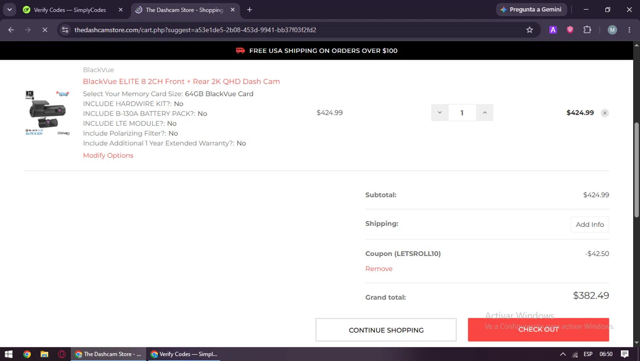Click the 'INCLUDE LTE MODULE?' option line
This screenshot has height=361, width=640.
point(130,123)
